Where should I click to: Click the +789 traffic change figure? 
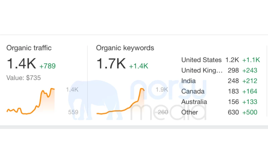pyautogui.click(x=48, y=66)
